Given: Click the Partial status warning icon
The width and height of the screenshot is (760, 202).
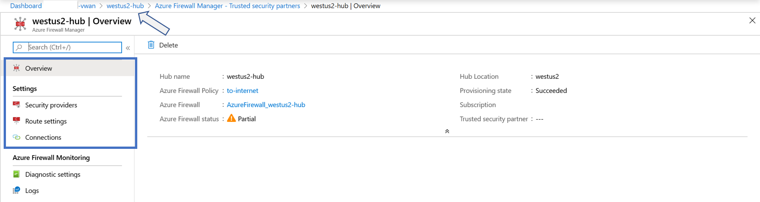Looking at the screenshot, I should pos(232,118).
